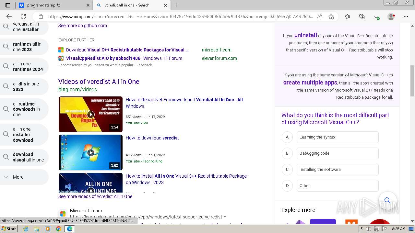415x233 pixels.
Task: Open the Downloads panel
Action: click(x=376, y=17)
